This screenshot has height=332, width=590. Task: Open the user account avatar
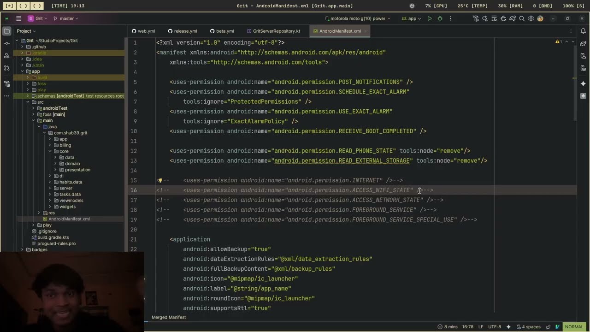click(x=540, y=18)
